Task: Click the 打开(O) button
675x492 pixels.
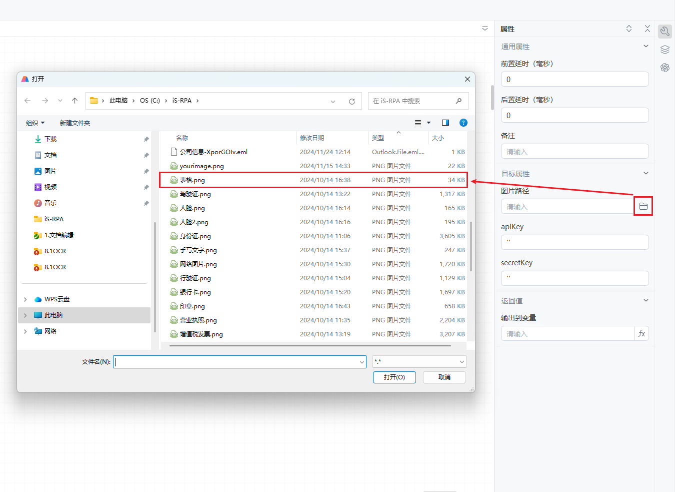Action: pos(394,377)
